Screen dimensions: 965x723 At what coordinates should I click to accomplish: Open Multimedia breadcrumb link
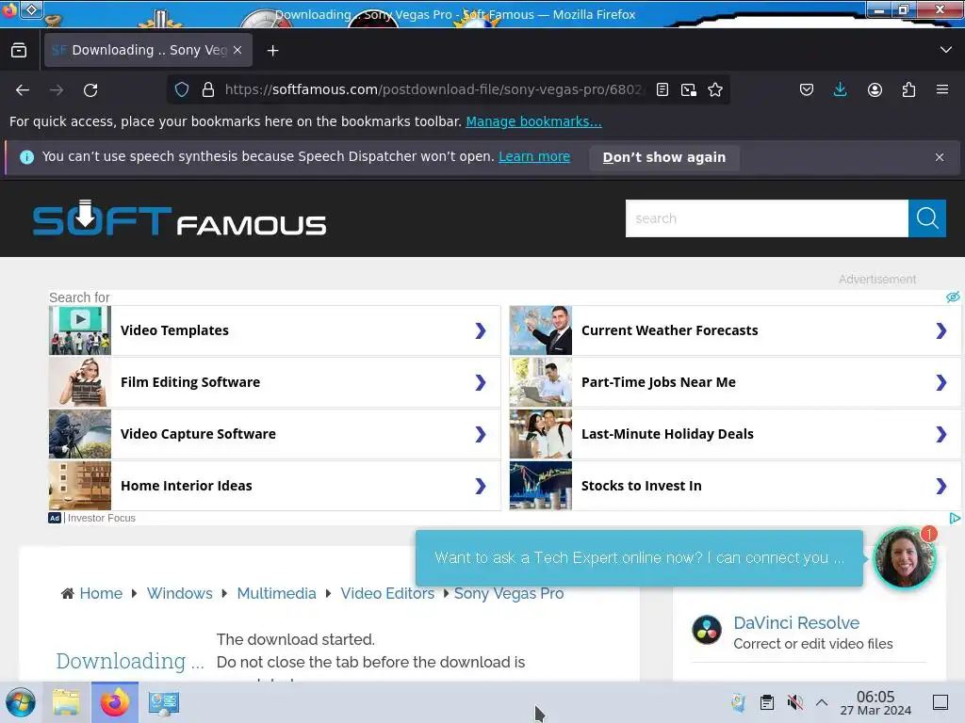[x=276, y=593]
